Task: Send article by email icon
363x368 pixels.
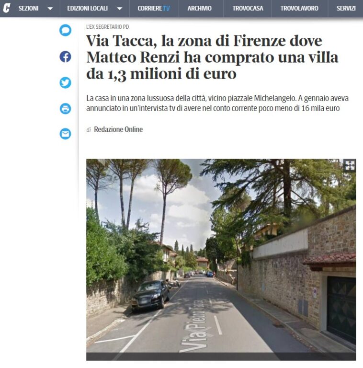Action: coord(65,134)
